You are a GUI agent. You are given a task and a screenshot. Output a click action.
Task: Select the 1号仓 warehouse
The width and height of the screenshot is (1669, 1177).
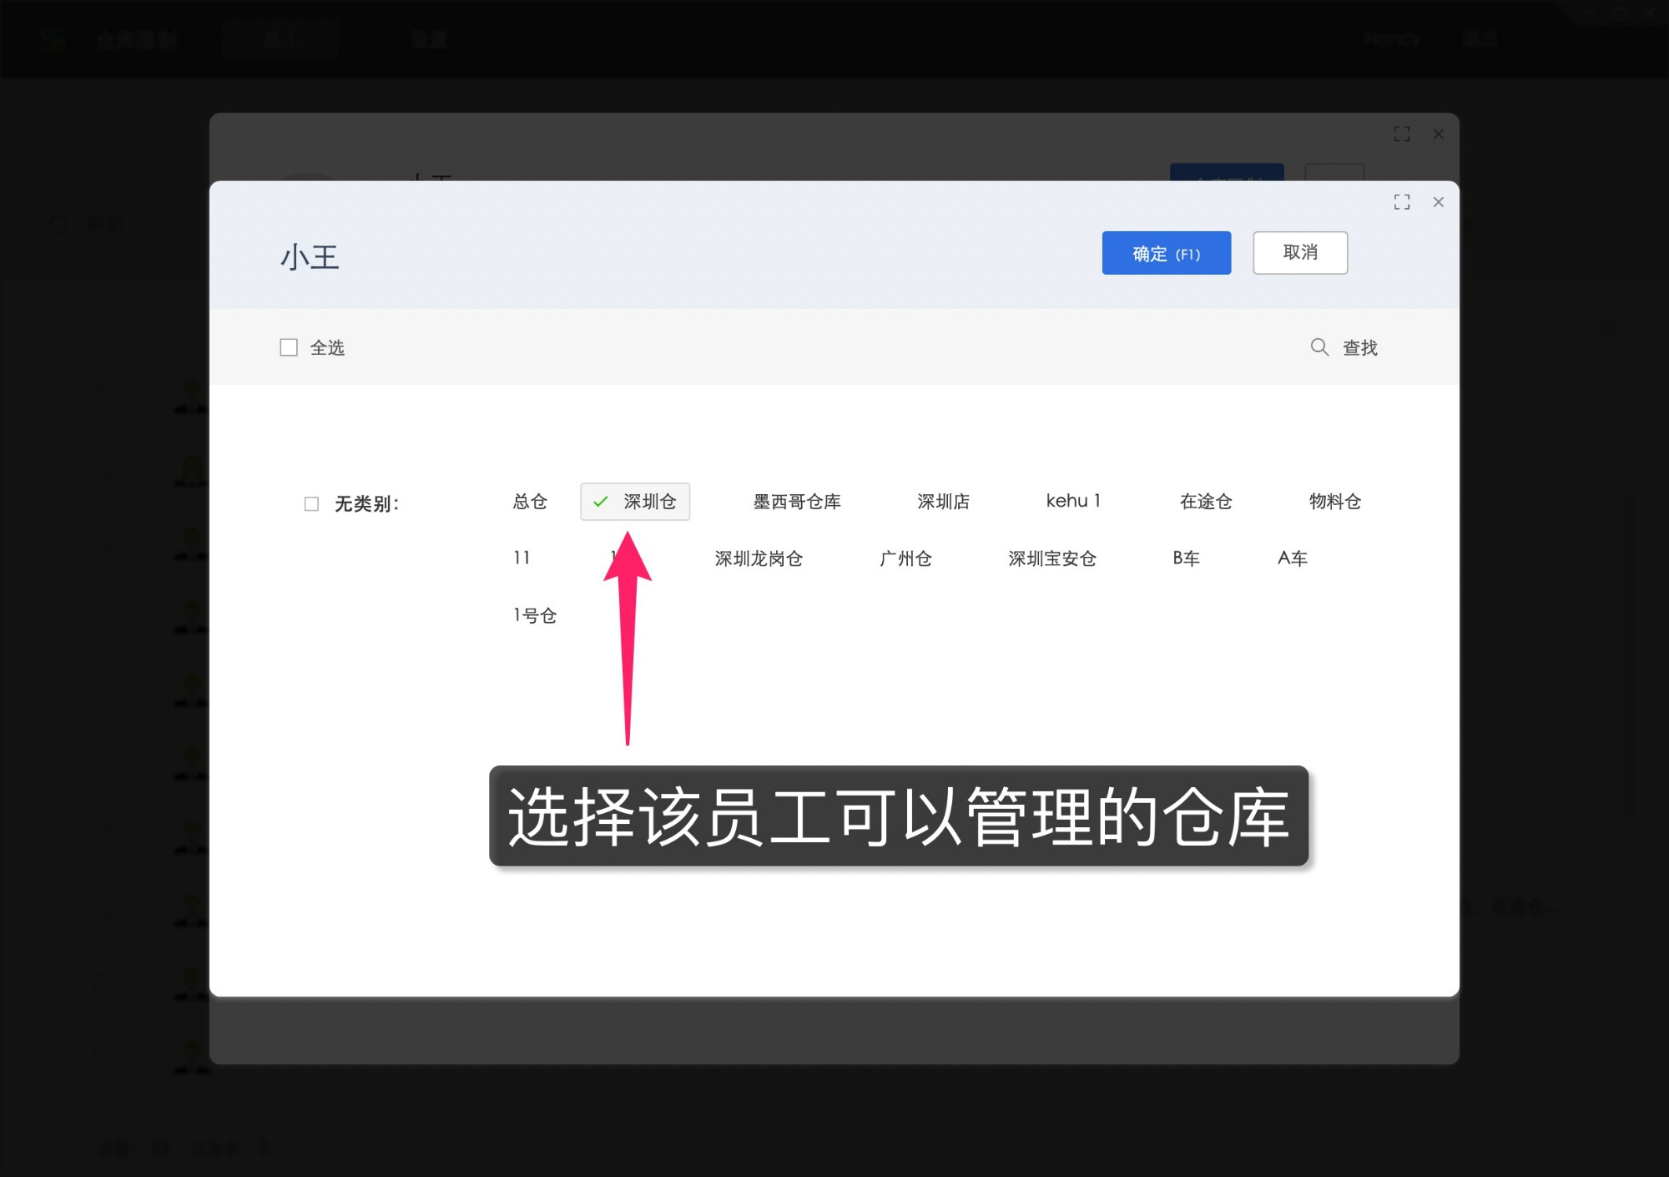pyautogui.click(x=534, y=615)
